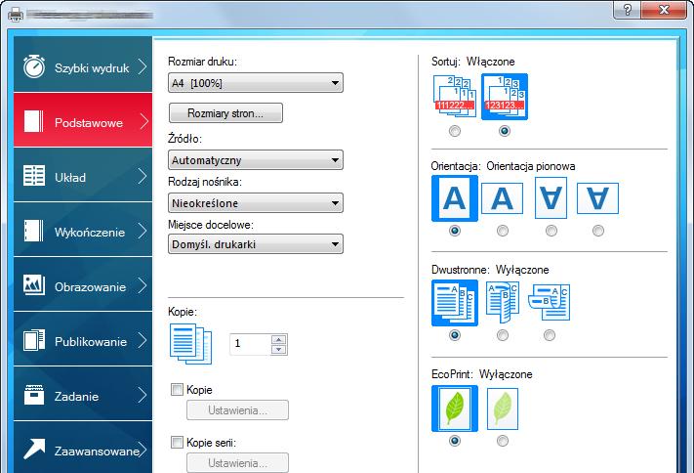Click Ustawienia button under Kopie serii
Screen dimensions: 694x473
(237, 463)
